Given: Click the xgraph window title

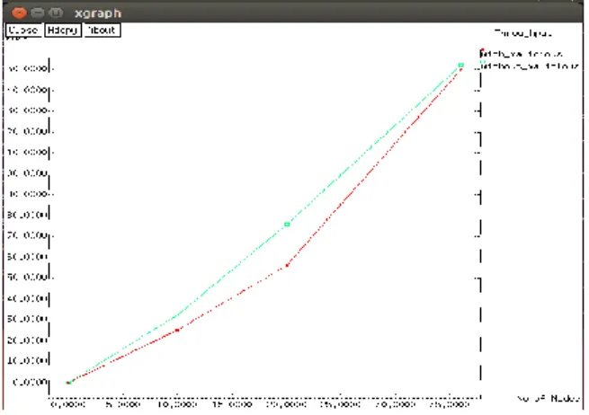Looking at the screenshot, I should click(x=98, y=13).
